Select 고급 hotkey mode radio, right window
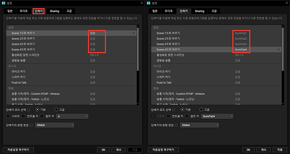The width and height of the screenshot is (290, 154). point(201,109)
